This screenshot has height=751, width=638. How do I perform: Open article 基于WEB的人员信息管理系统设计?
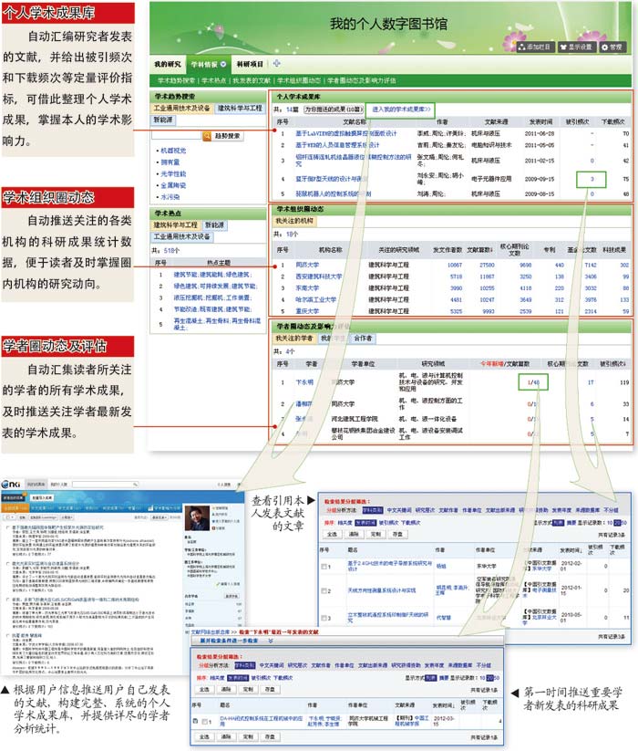pyautogui.click(x=337, y=145)
